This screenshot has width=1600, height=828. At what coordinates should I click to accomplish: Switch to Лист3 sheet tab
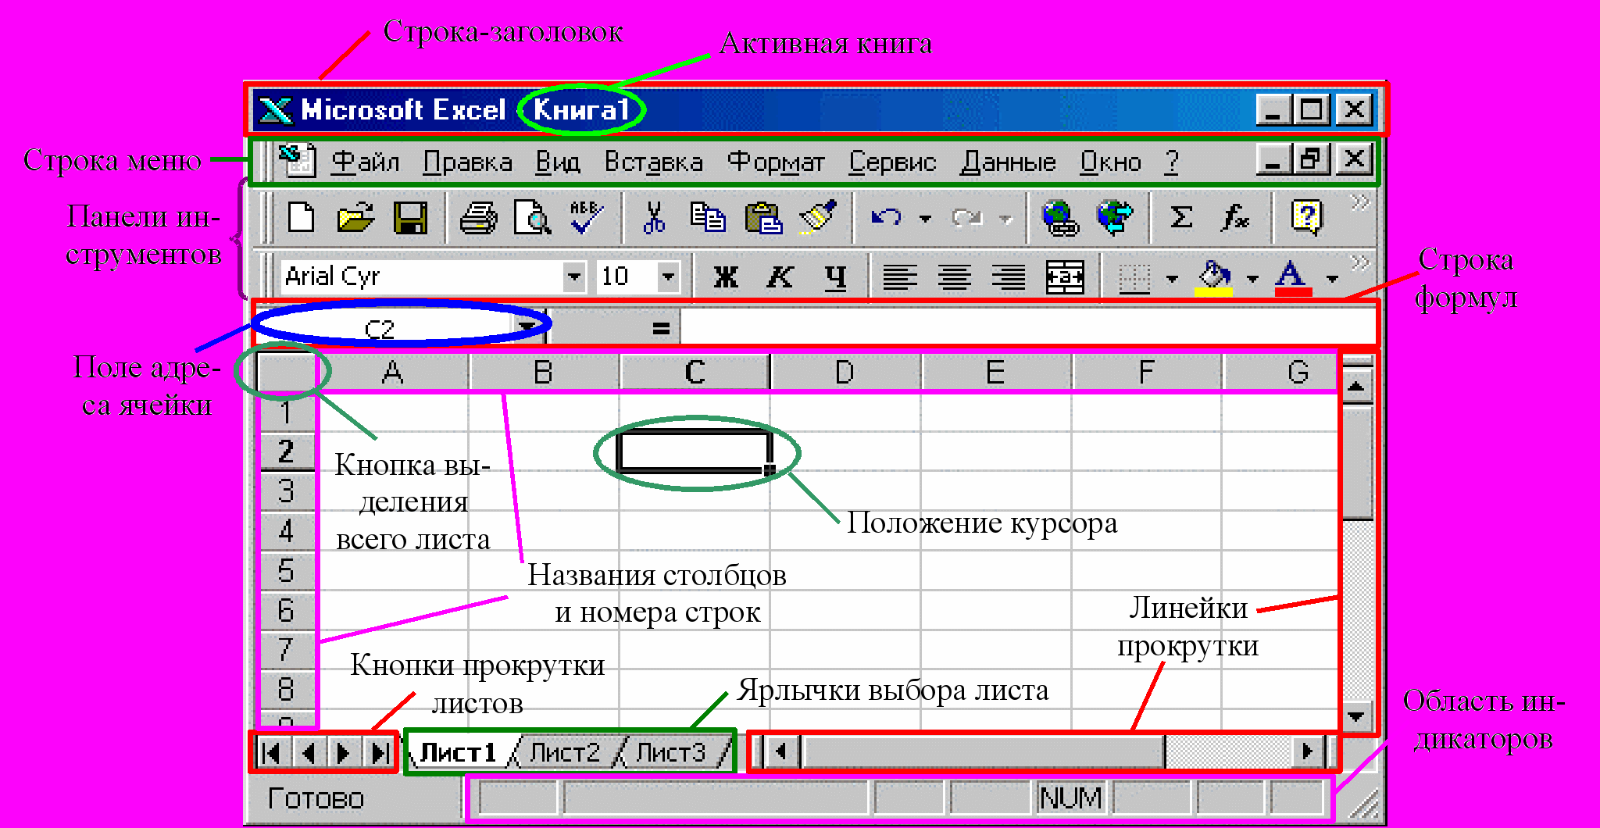[x=671, y=752]
